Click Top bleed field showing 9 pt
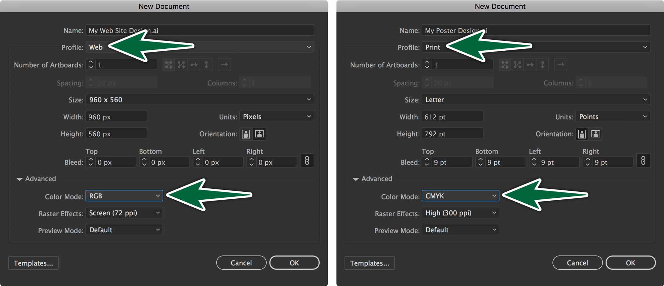664x286 pixels. (x=452, y=162)
